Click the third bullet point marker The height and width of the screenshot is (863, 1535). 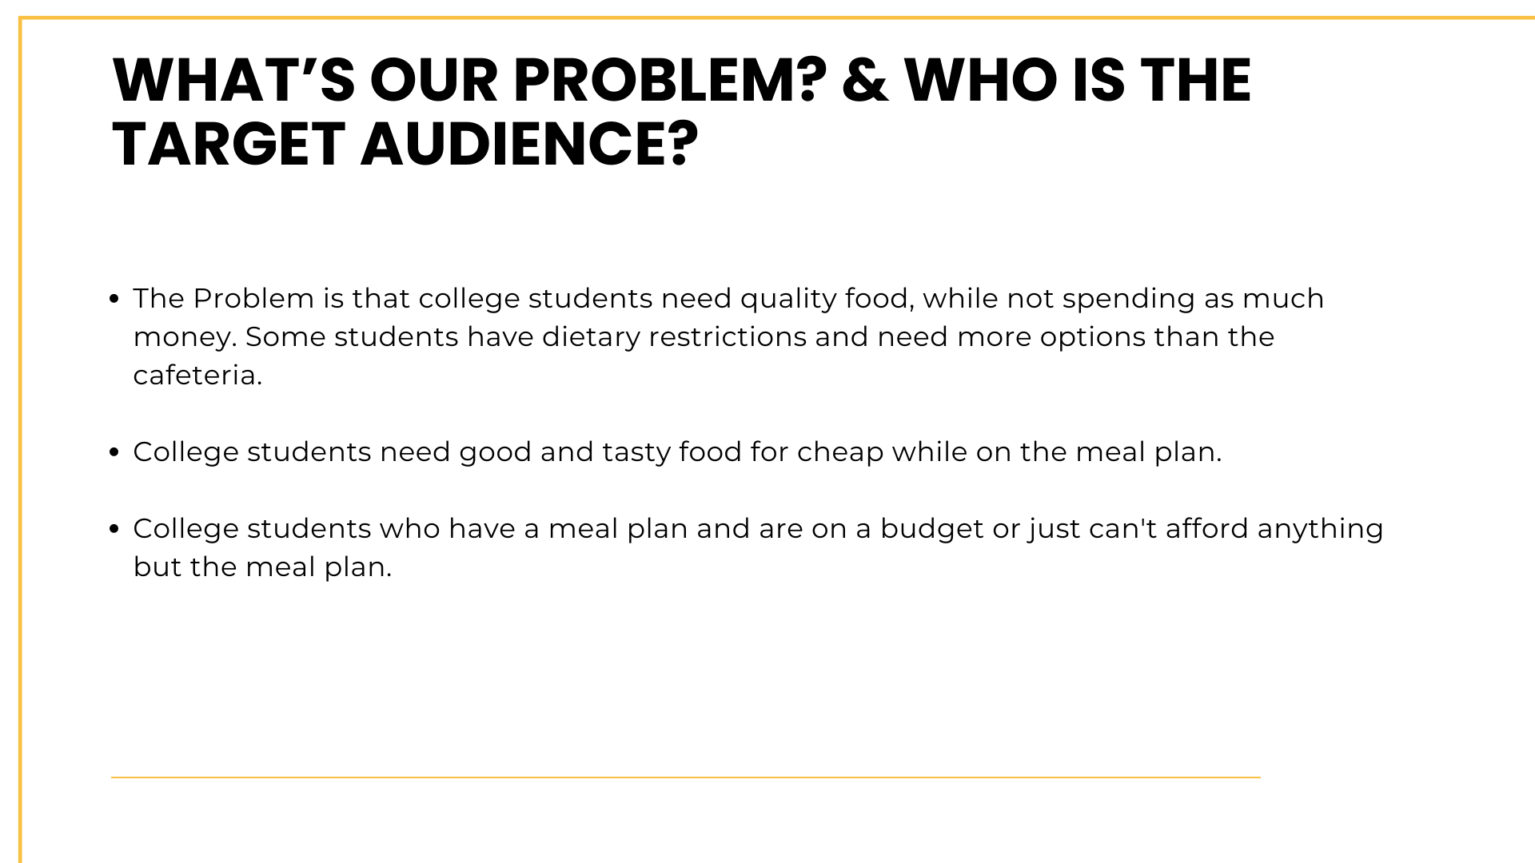(114, 530)
